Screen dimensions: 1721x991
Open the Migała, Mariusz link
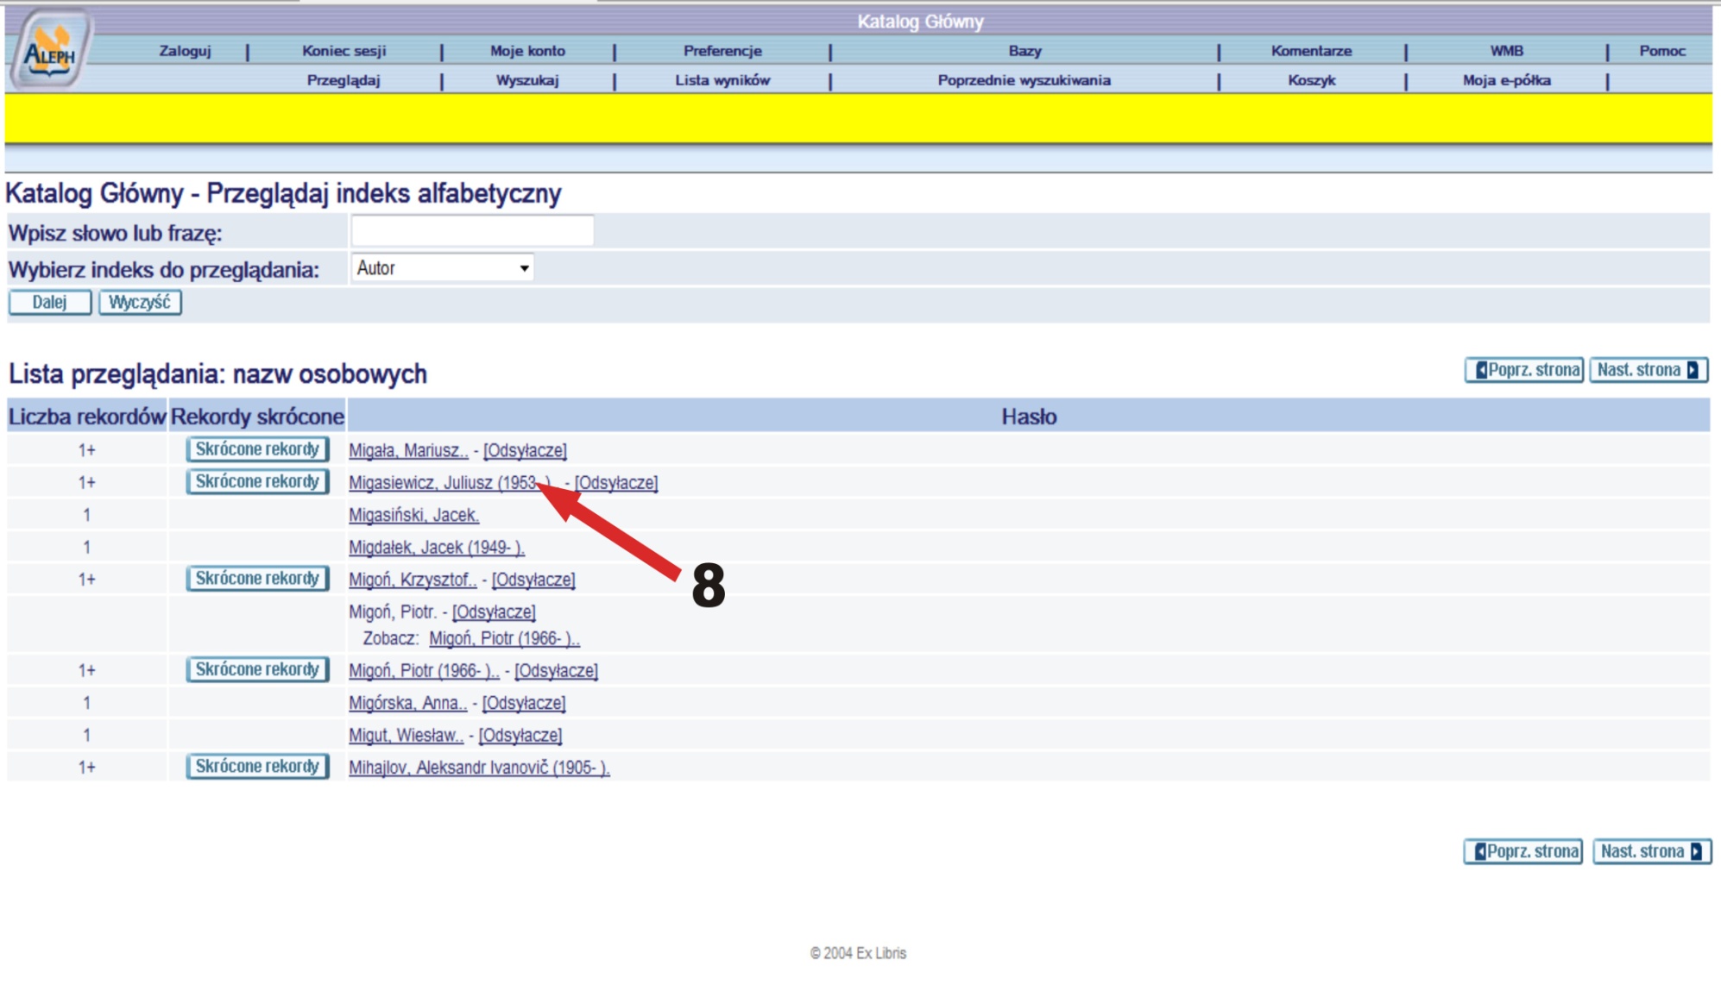tap(408, 450)
